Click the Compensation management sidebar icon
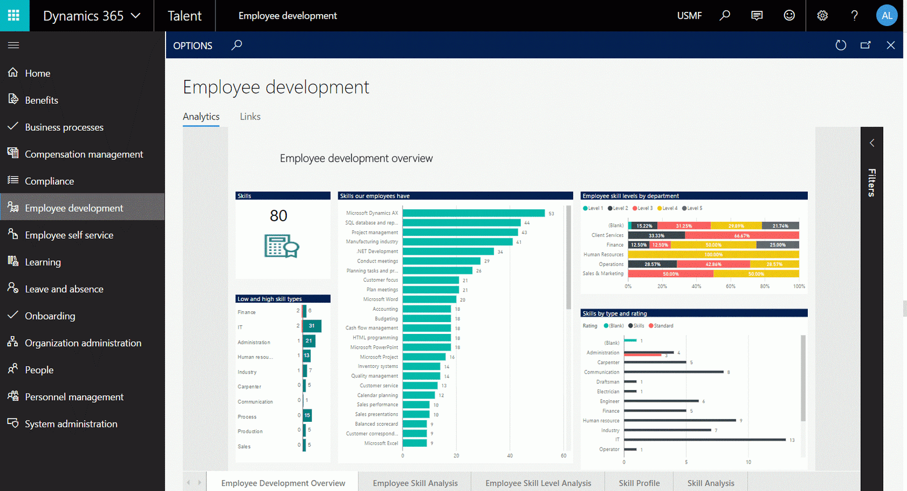 coord(13,153)
